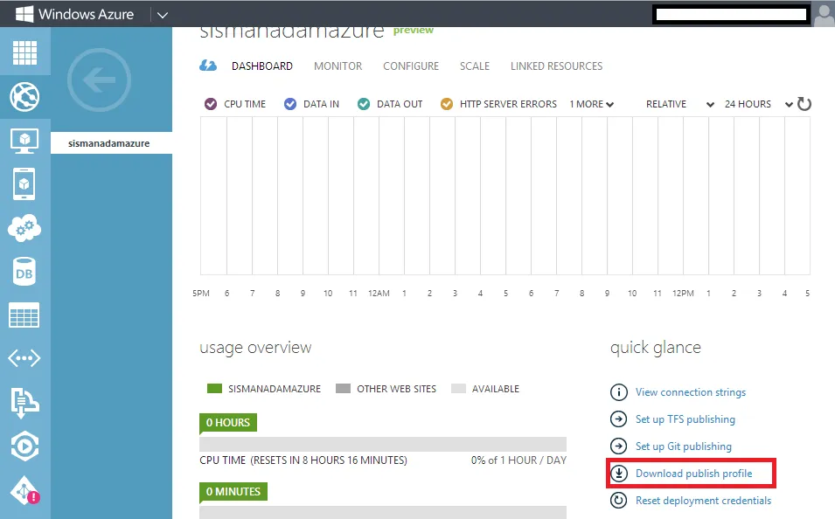Viewport: 835px width, 519px height.
Task: Refresh the chart with circular arrow
Action: tap(804, 104)
